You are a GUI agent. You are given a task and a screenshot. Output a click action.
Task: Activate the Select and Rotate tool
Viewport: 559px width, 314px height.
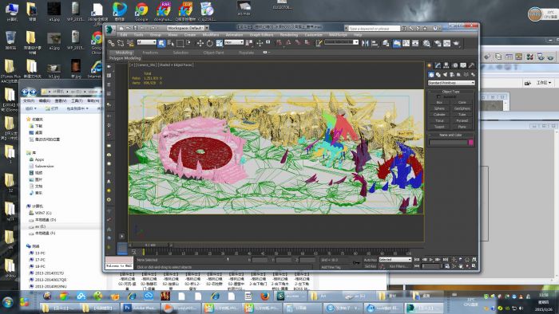click(x=209, y=43)
